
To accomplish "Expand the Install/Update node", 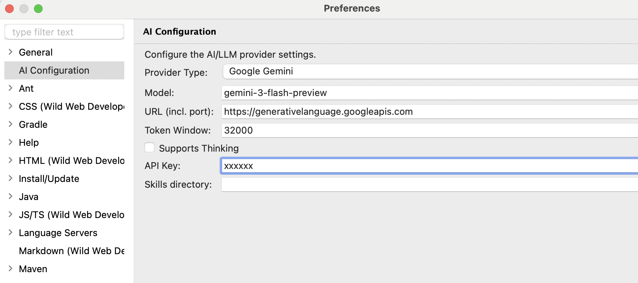I will point(10,178).
